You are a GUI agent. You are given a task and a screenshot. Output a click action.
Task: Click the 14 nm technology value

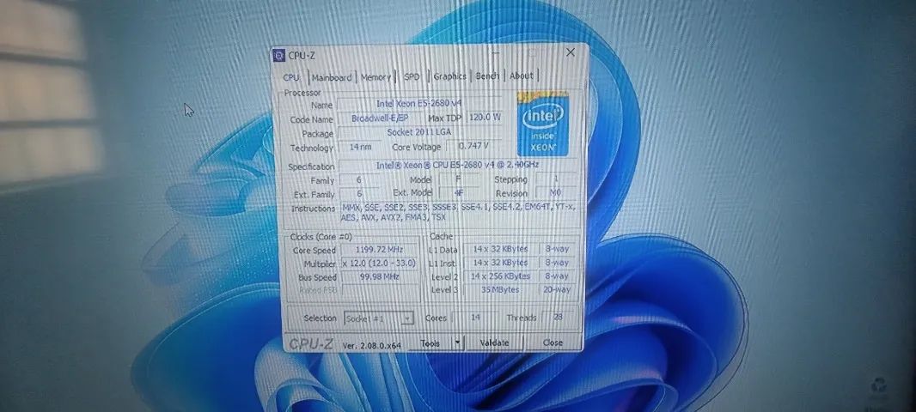point(360,147)
